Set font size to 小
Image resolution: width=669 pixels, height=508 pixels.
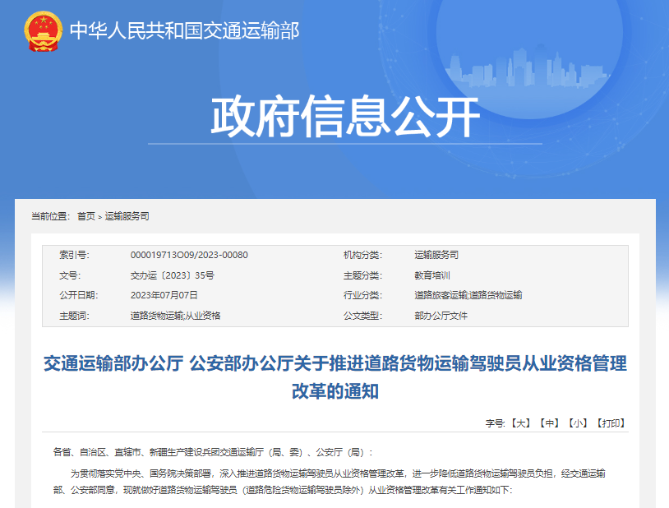click(578, 423)
